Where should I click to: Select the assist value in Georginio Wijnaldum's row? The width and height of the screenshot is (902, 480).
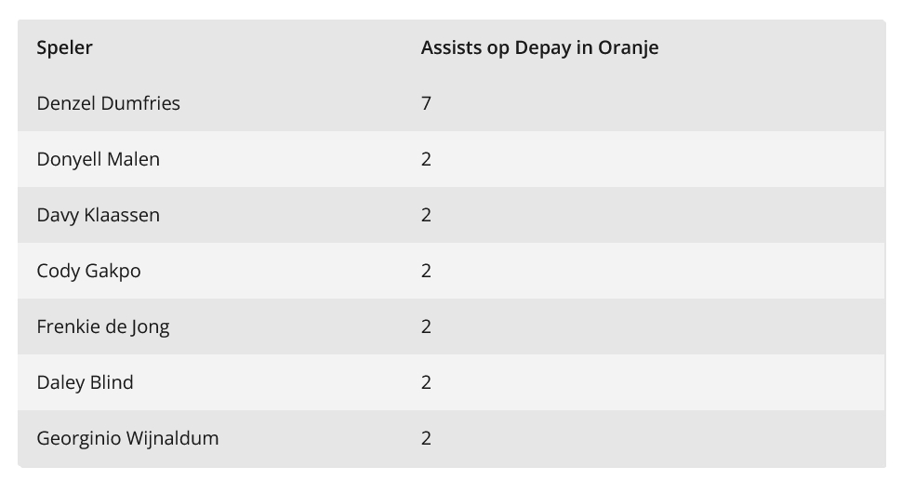coord(426,438)
